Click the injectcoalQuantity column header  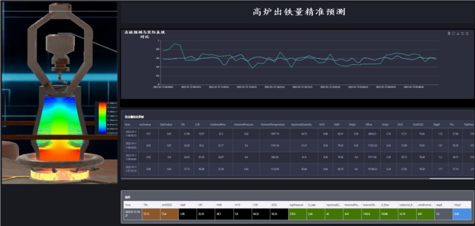[302, 124]
